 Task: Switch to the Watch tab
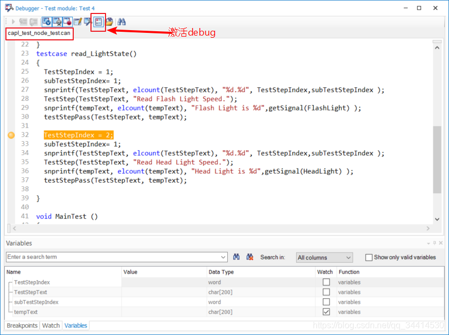click(x=51, y=325)
